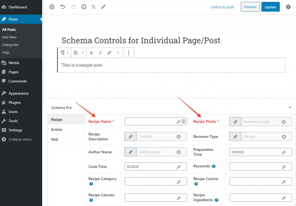Undo the last change
Screen dimensions: 296x206
click(x=63, y=7)
